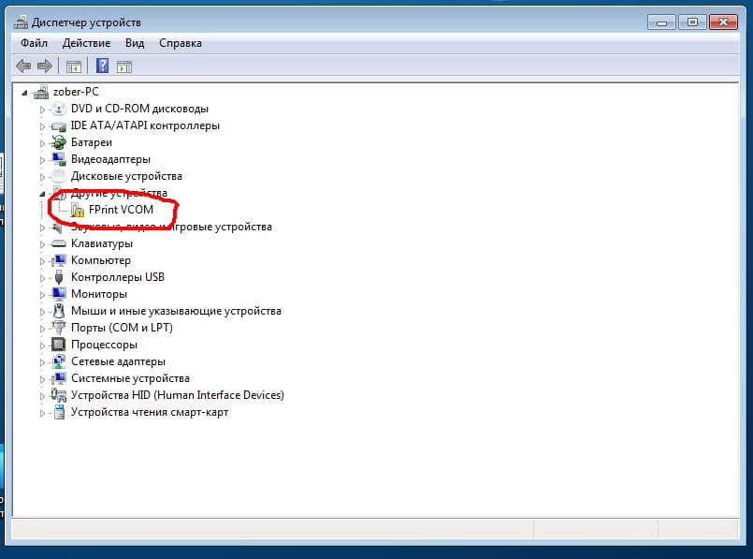753x559 pixels.
Task: Click the Батареи battery icon
Action: point(59,142)
